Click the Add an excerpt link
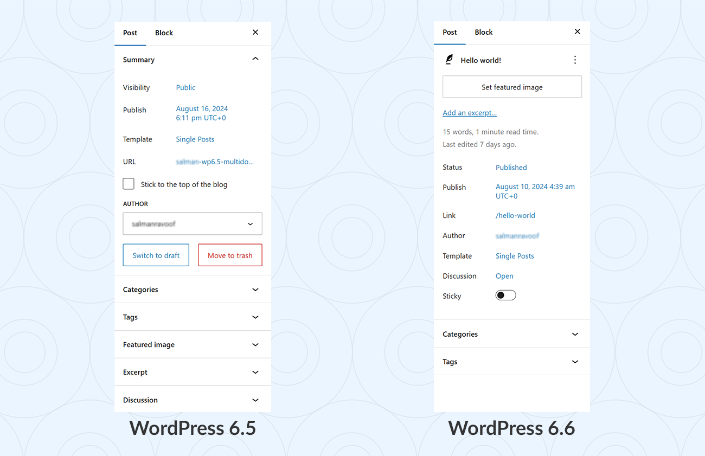The width and height of the screenshot is (705, 456). click(x=470, y=113)
